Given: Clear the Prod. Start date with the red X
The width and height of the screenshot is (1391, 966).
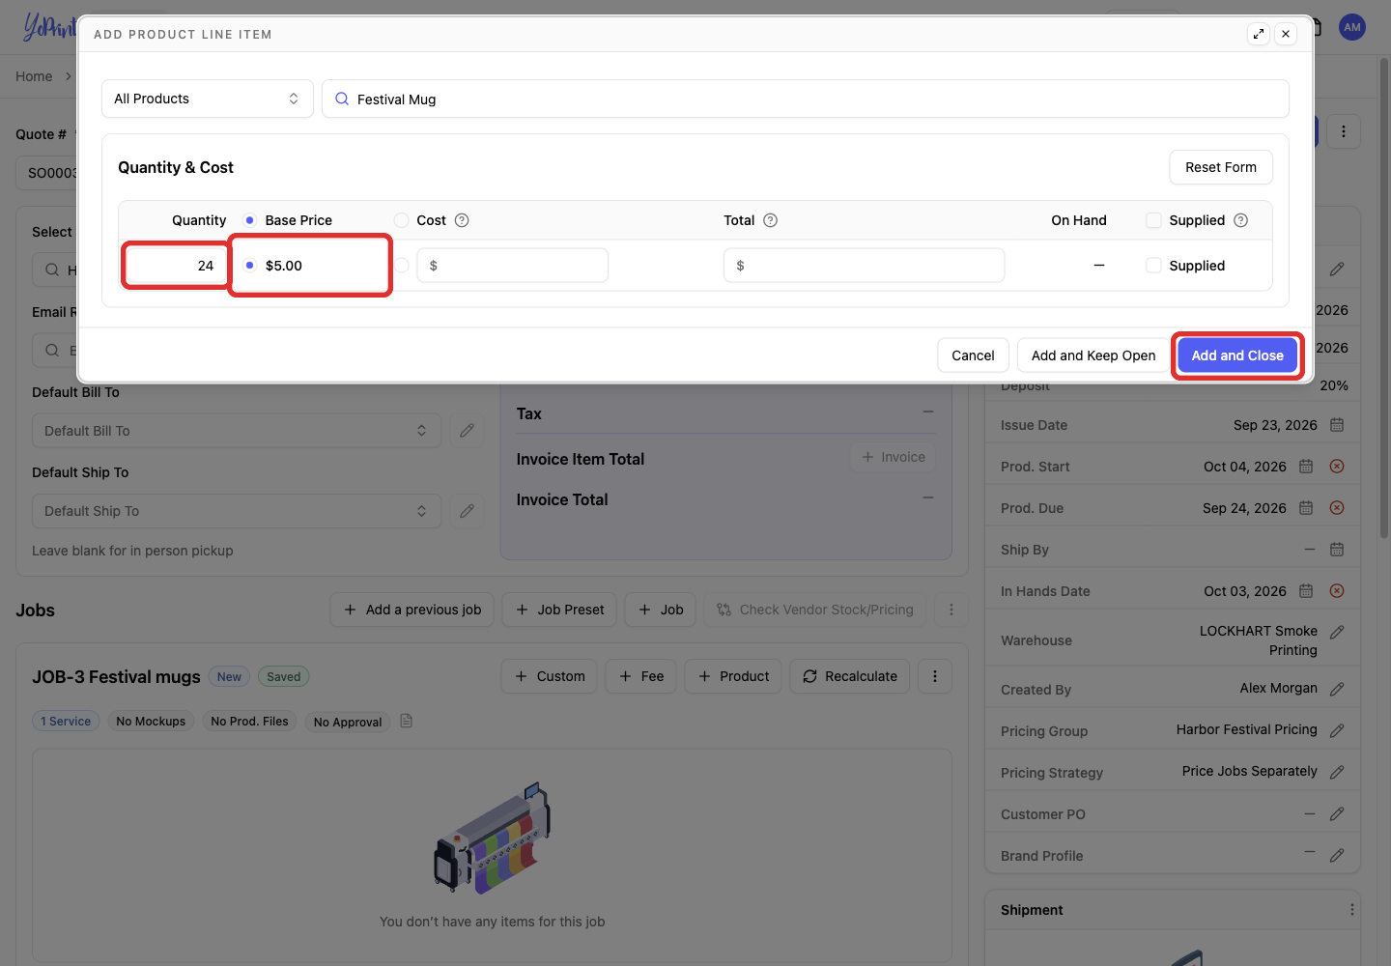Looking at the screenshot, I should click(1337, 467).
